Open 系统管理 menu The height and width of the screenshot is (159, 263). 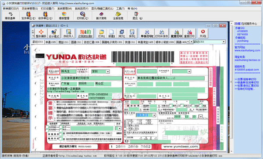64,9
